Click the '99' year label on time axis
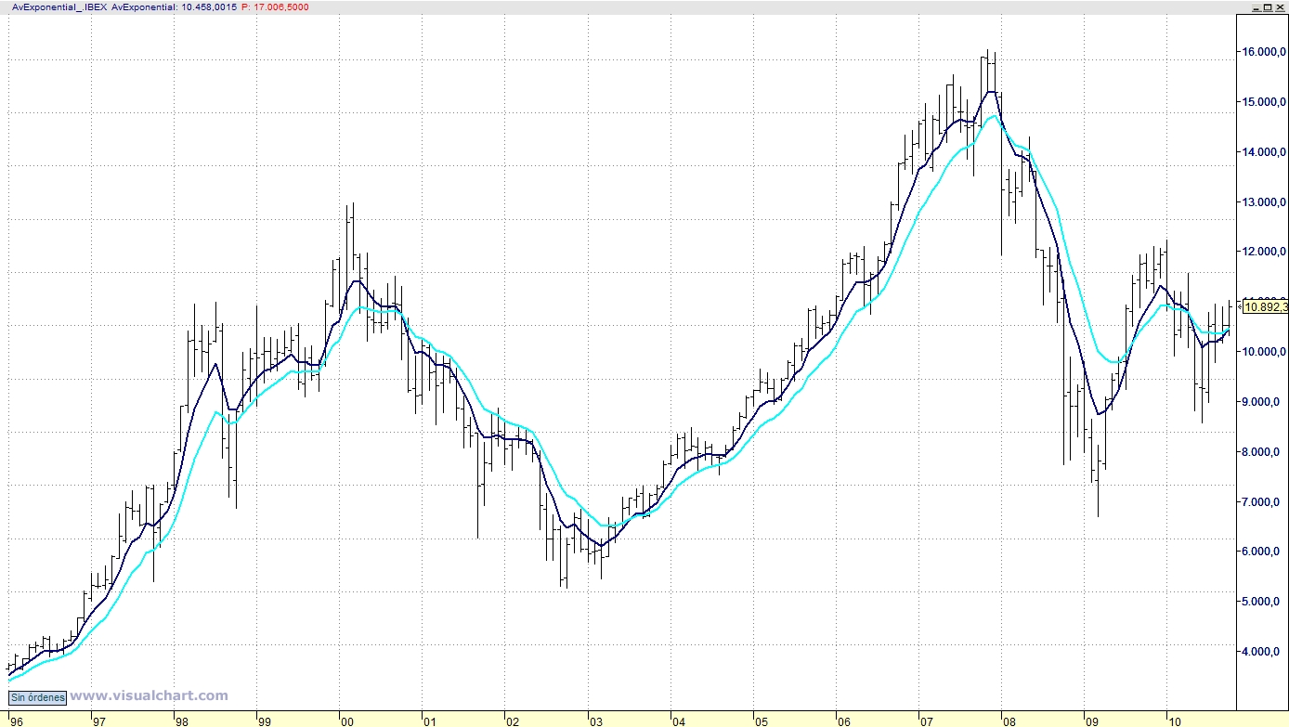This screenshot has width=1289, height=727. [265, 721]
